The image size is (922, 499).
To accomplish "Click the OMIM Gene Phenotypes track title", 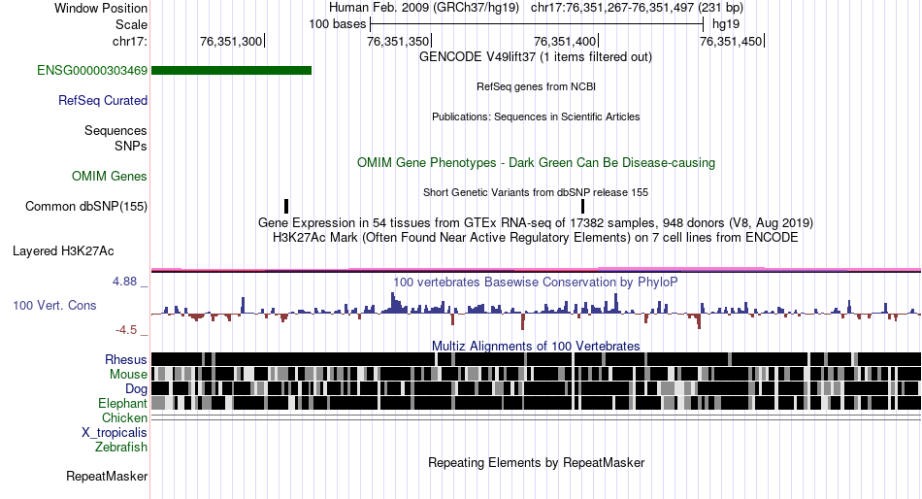I will tap(536, 162).
